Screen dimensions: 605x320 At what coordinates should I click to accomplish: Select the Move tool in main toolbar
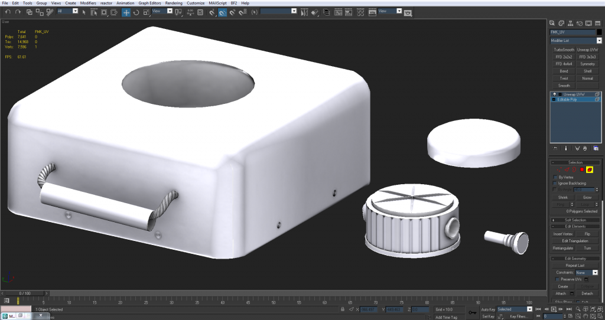(x=126, y=12)
